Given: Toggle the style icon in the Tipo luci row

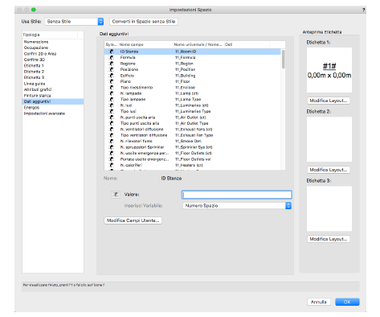Looking at the screenshot, I should click(x=112, y=111).
